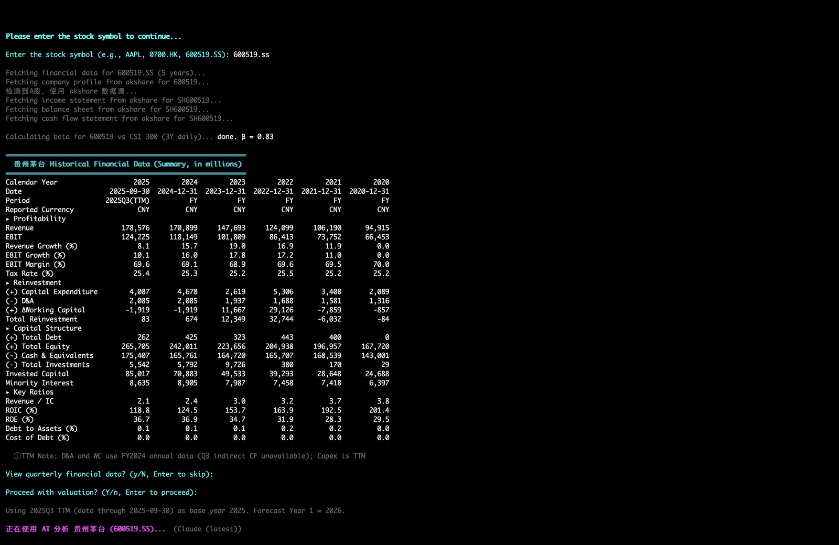Screen dimensions: 839x545
Task: Click the Proceed with valuation prompt
Action: click(101, 493)
